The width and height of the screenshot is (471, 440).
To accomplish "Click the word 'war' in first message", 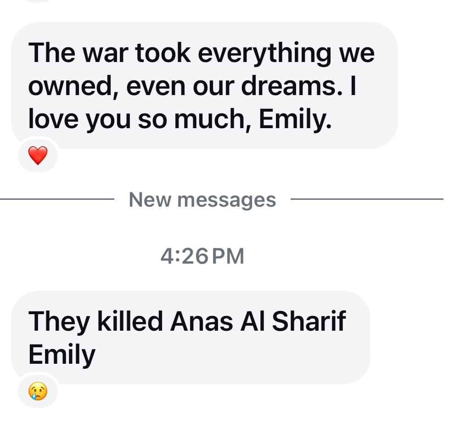I will pos(106,53).
